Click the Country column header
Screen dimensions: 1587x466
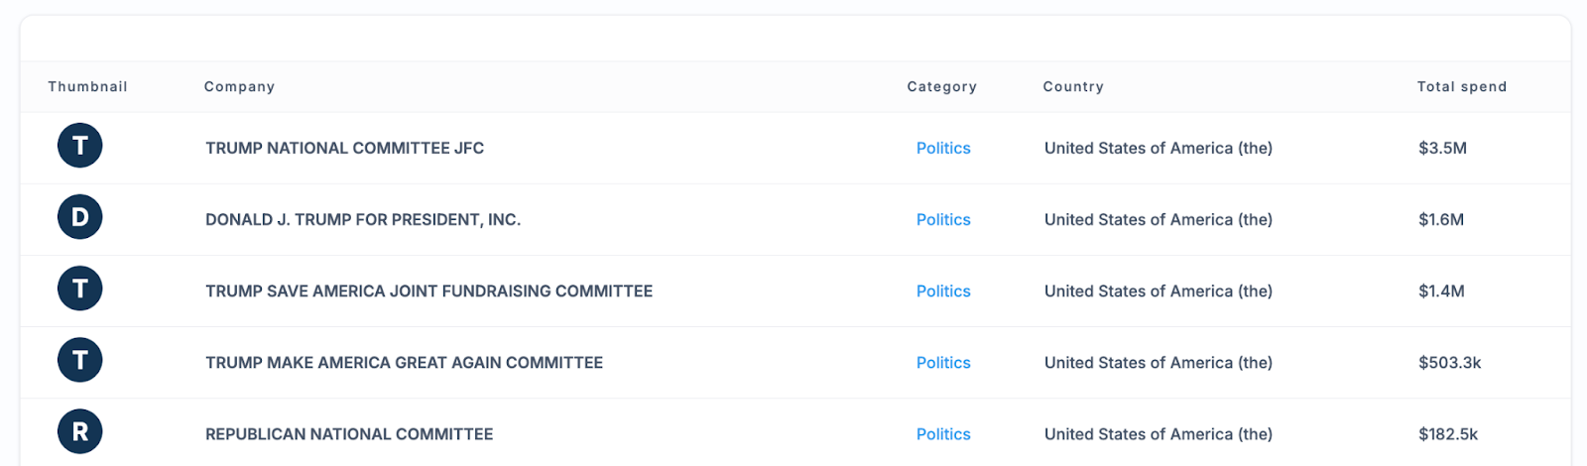(1073, 86)
